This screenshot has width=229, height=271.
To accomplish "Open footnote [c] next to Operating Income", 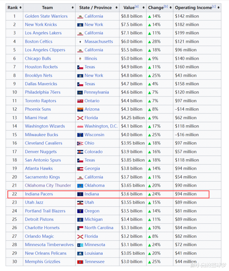I will (x=214, y=6).
